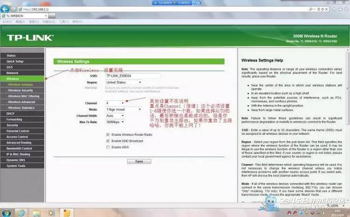
Task: Open the media player taskbar icon
Action: (x=51, y=213)
